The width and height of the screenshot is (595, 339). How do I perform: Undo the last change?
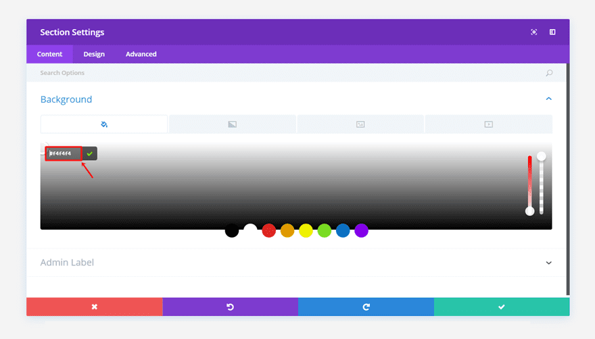(x=231, y=307)
